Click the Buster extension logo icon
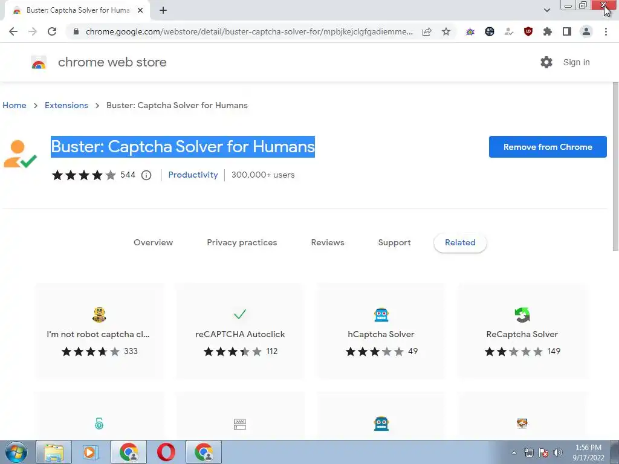 (20, 154)
